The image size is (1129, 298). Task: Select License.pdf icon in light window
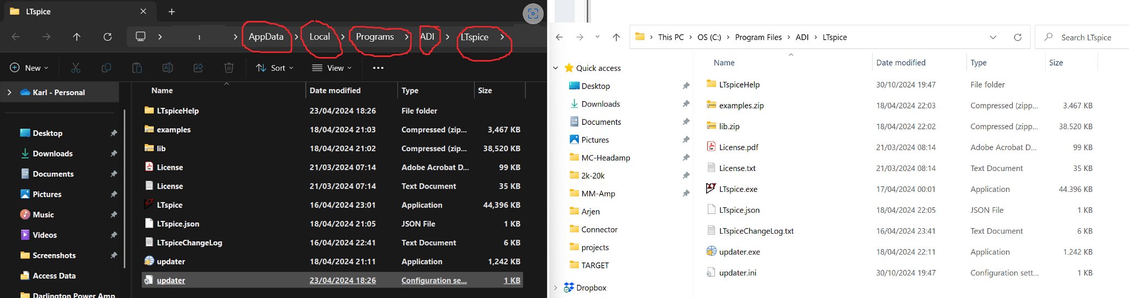coord(711,147)
